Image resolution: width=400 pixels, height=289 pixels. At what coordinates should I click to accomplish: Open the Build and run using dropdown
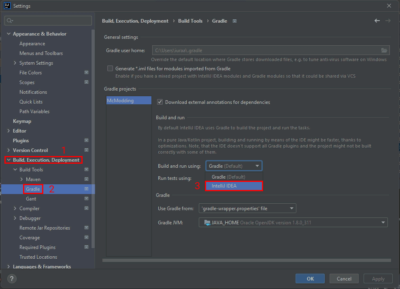point(234,166)
